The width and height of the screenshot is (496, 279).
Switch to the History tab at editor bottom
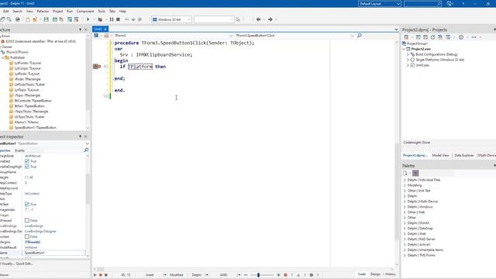click(x=391, y=274)
